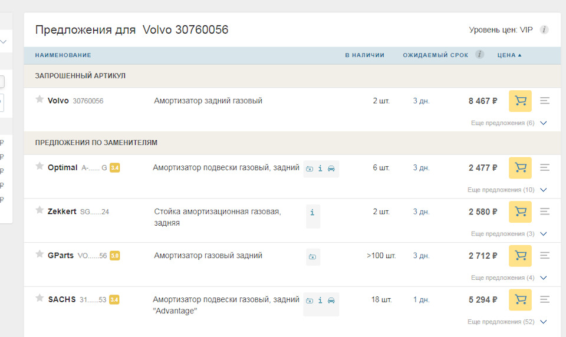Collapse left sidebar chevron dropdown
This screenshot has width=566, height=337.
click(x=4, y=42)
